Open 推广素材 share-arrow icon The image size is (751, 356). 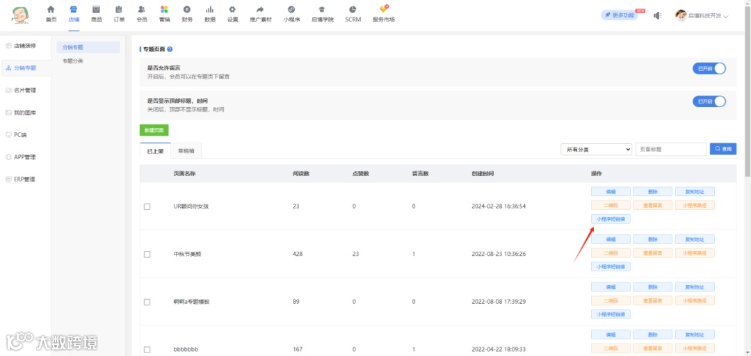(x=261, y=10)
